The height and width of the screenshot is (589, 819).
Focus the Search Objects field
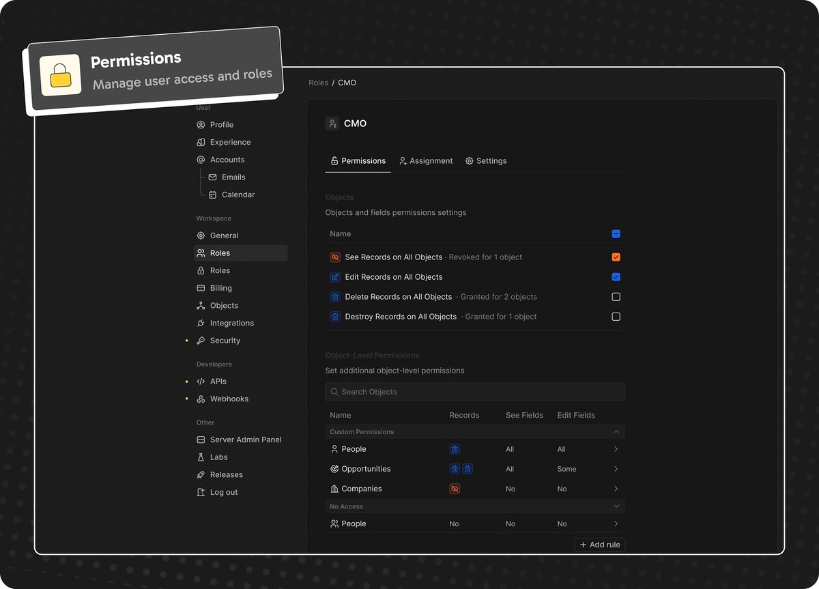pos(475,392)
